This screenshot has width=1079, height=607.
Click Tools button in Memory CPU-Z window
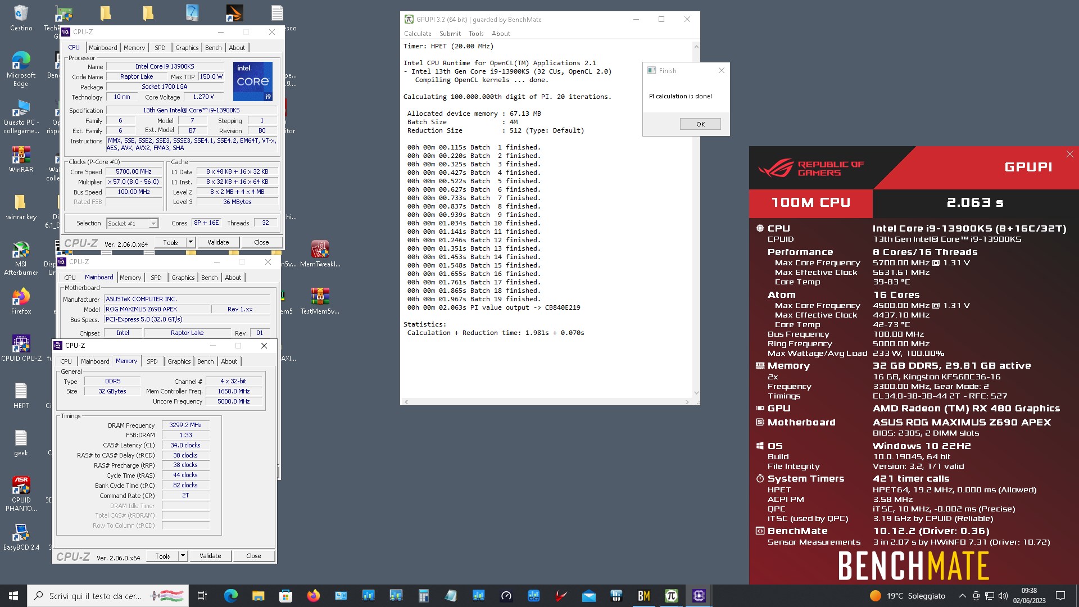tap(162, 556)
